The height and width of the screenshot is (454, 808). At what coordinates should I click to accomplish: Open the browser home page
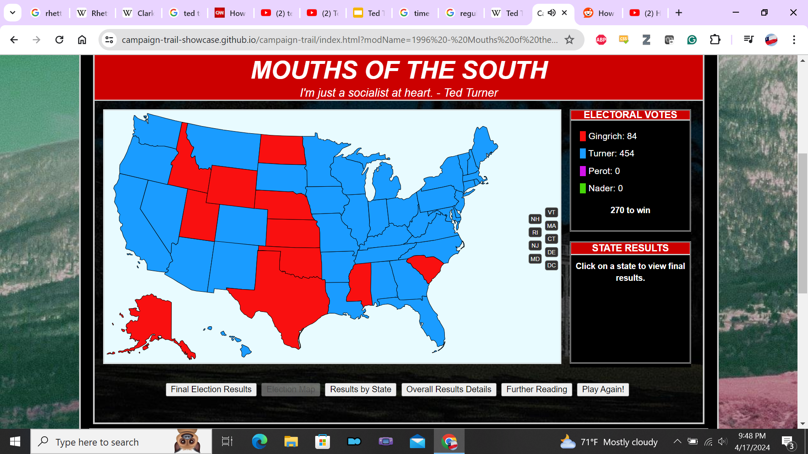tap(82, 40)
